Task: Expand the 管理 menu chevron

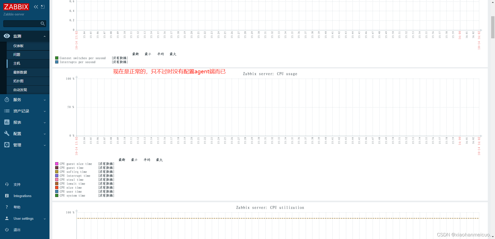Action: 45,145
